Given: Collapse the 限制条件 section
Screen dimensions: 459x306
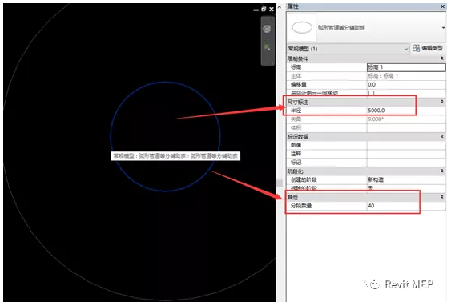Looking at the screenshot, I should (442, 58).
